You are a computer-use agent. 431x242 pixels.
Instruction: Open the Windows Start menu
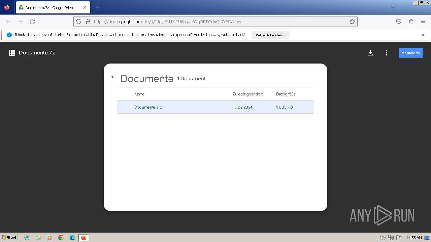(x=9, y=238)
